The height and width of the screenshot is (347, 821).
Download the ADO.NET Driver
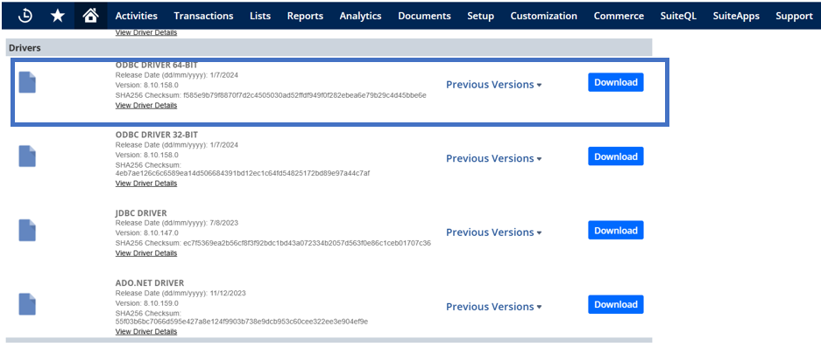616,305
